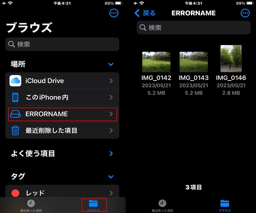Screen dimensions: 256x213
Task: Tap the magnifier icon in Browse search bar
Action: [12, 44]
